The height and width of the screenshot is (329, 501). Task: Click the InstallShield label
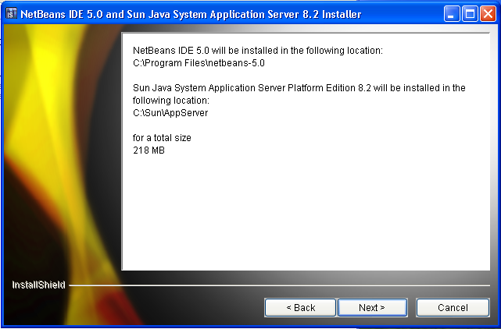[x=38, y=285]
